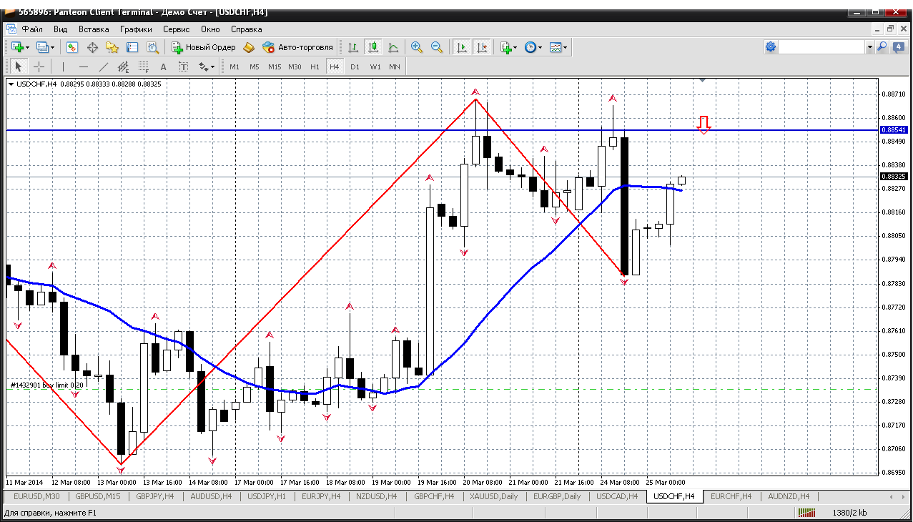Click the connection status bars indicator
913x522 pixels.
pos(807,513)
